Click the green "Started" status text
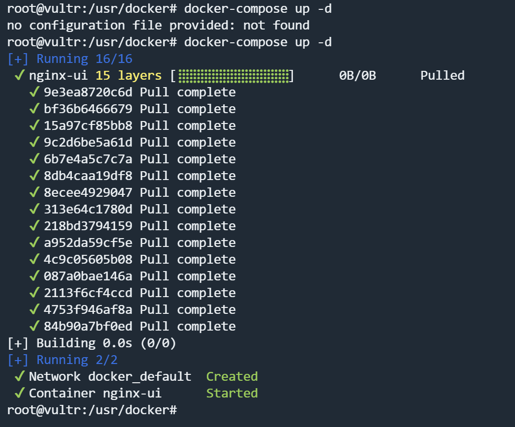 point(232,394)
